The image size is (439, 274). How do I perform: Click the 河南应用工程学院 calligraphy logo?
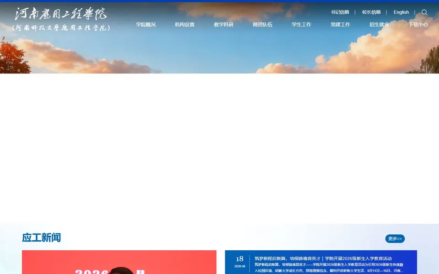pyautogui.click(x=61, y=14)
